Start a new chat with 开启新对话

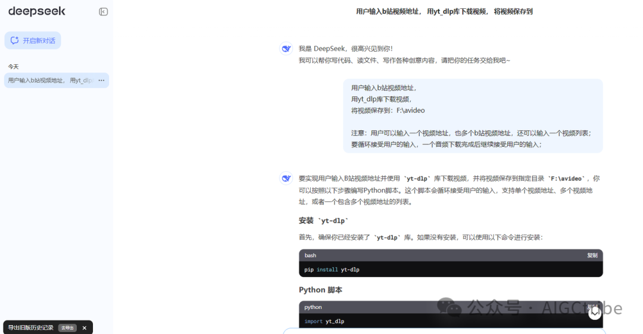33,40
